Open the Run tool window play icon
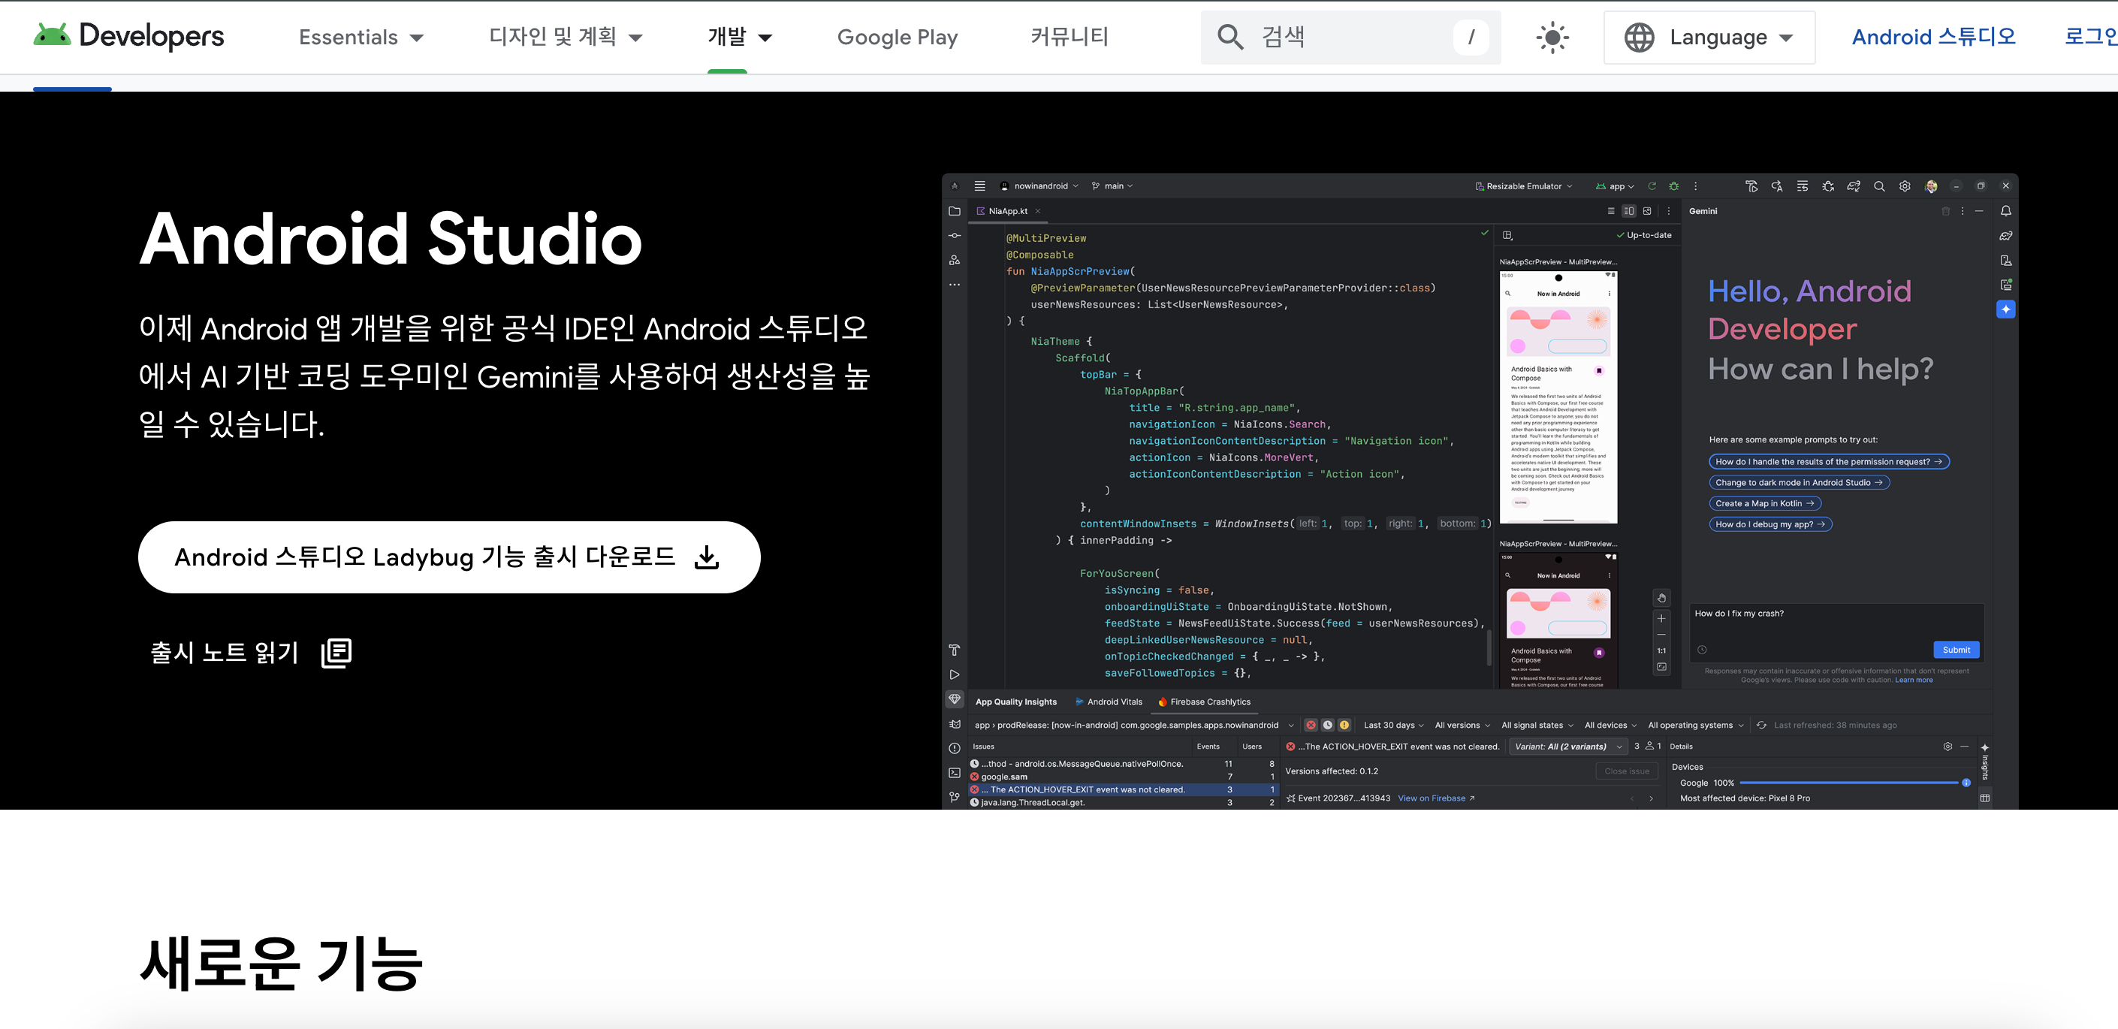Image resolution: width=2118 pixels, height=1029 pixels. point(955,674)
